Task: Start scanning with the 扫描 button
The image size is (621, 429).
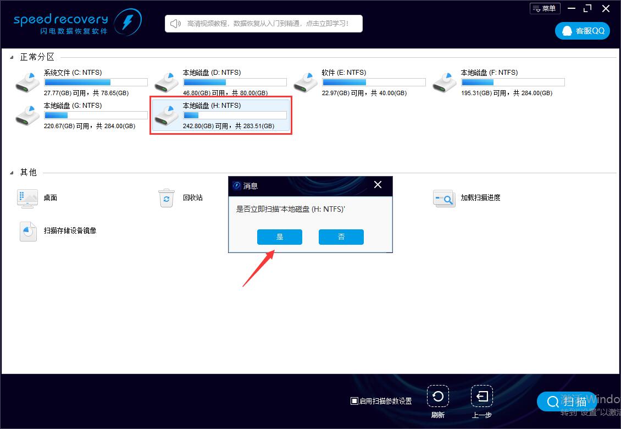Action: click(567, 402)
